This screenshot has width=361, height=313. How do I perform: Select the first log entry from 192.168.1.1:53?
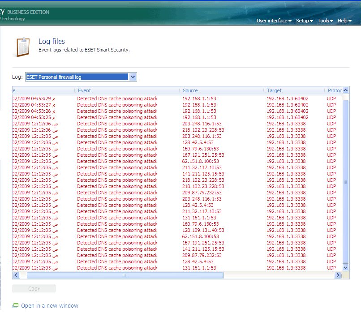point(199,99)
